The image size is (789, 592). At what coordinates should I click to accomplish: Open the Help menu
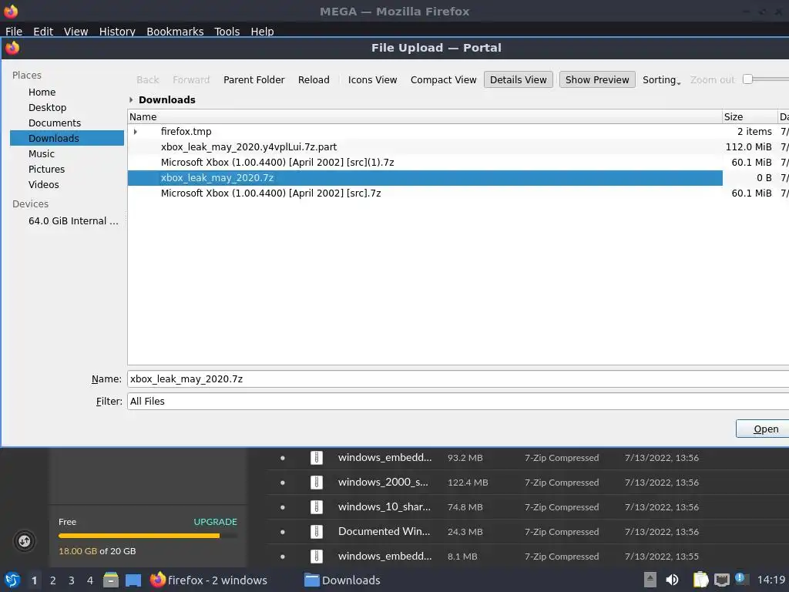[x=262, y=31]
